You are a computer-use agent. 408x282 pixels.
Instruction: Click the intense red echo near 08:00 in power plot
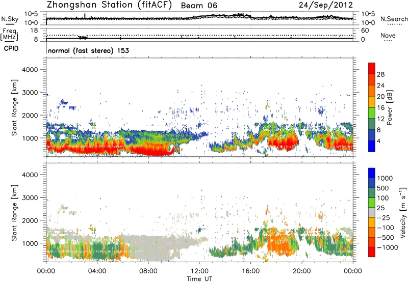coord(154,151)
